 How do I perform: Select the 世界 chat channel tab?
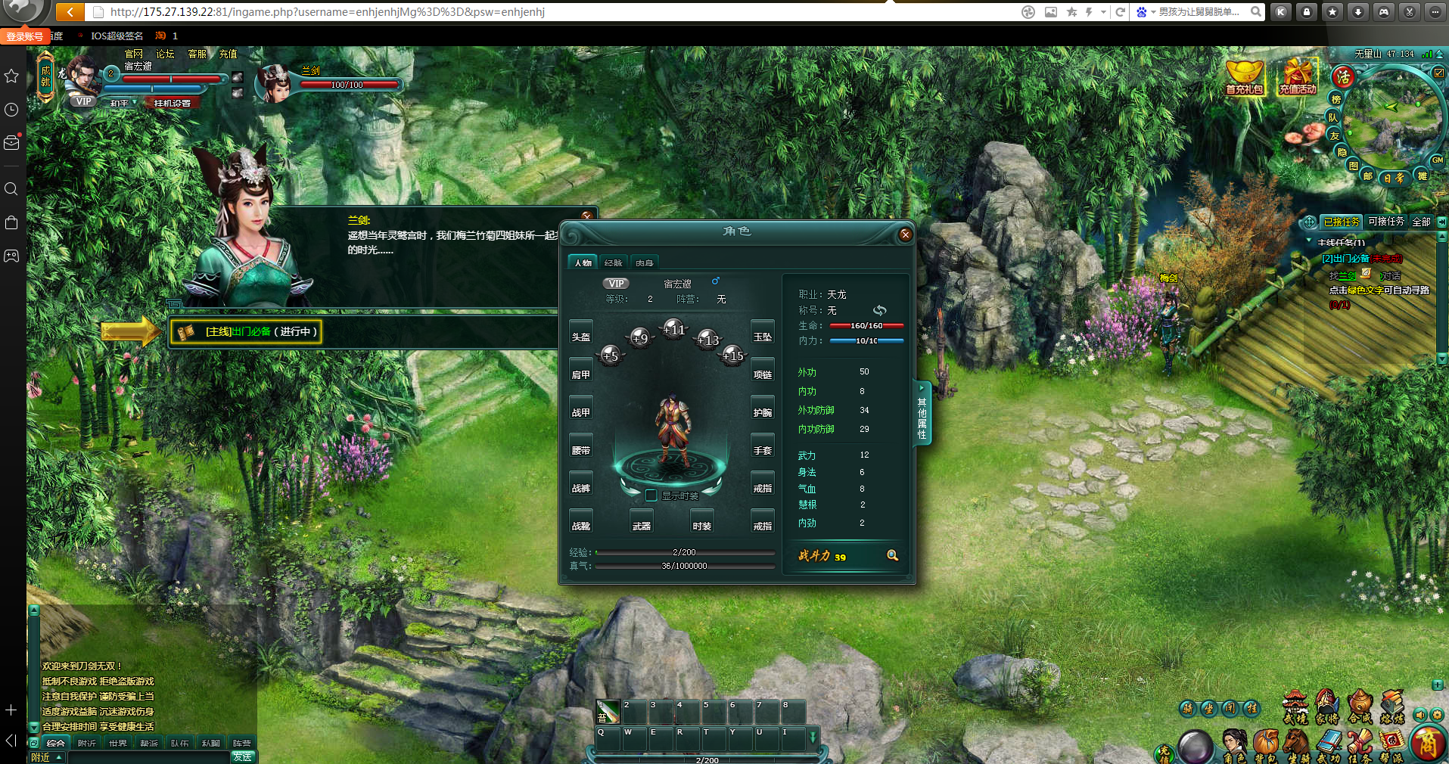coord(117,744)
